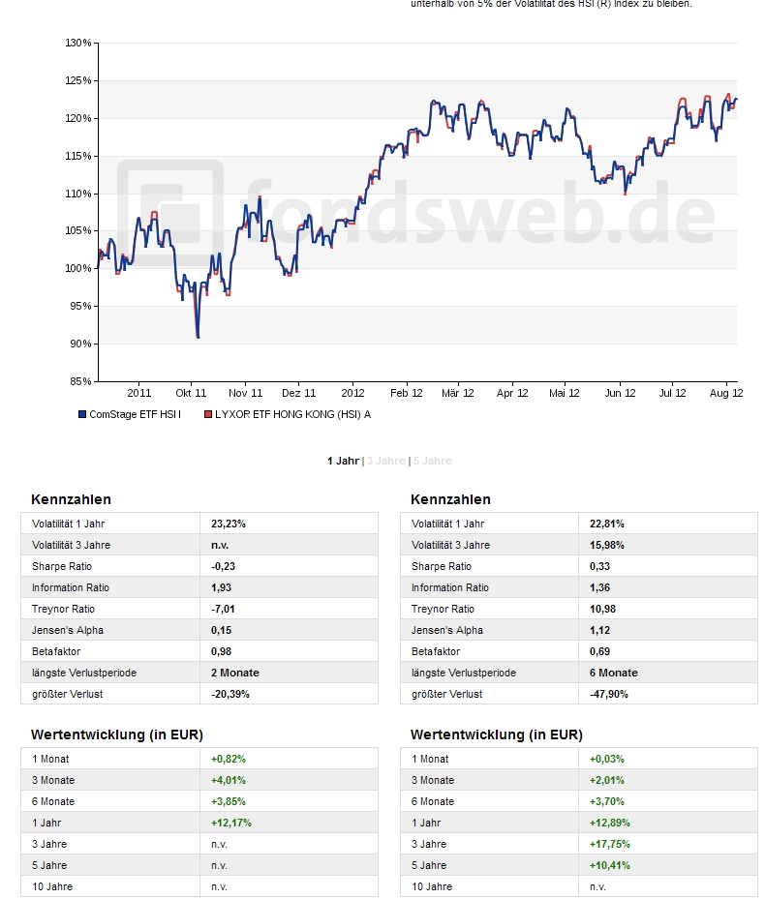
Task: Switch to the 5 Jahre period tab
Action: pyautogui.click(x=432, y=461)
